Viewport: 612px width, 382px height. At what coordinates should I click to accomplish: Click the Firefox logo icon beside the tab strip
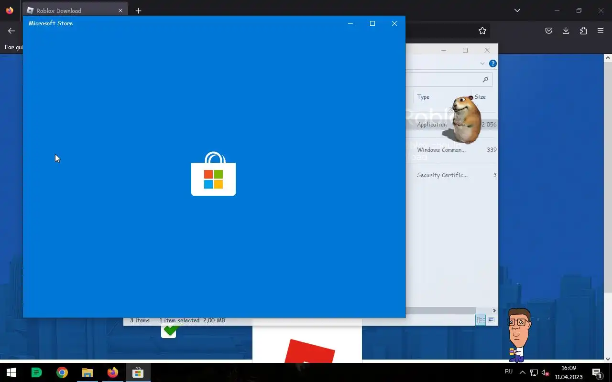coord(10,11)
